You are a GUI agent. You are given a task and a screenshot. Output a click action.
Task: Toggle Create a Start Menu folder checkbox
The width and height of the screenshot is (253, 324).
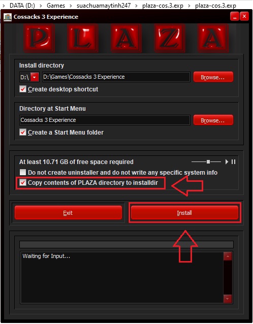point(23,132)
